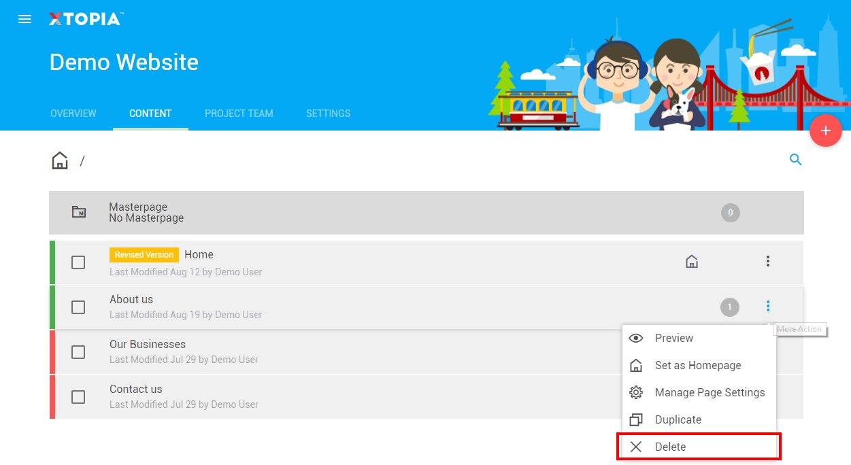Image resolution: width=851 pixels, height=465 pixels.
Task: Click the red plus add button
Action: click(825, 131)
